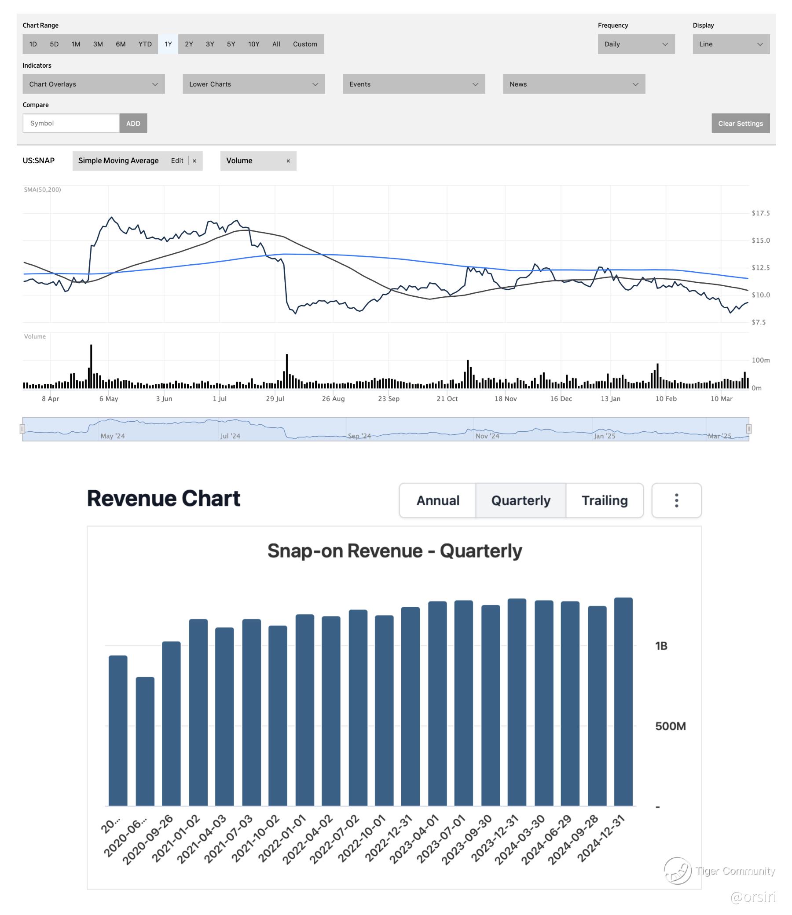Select the 1D chart range

pyautogui.click(x=33, y=44)
